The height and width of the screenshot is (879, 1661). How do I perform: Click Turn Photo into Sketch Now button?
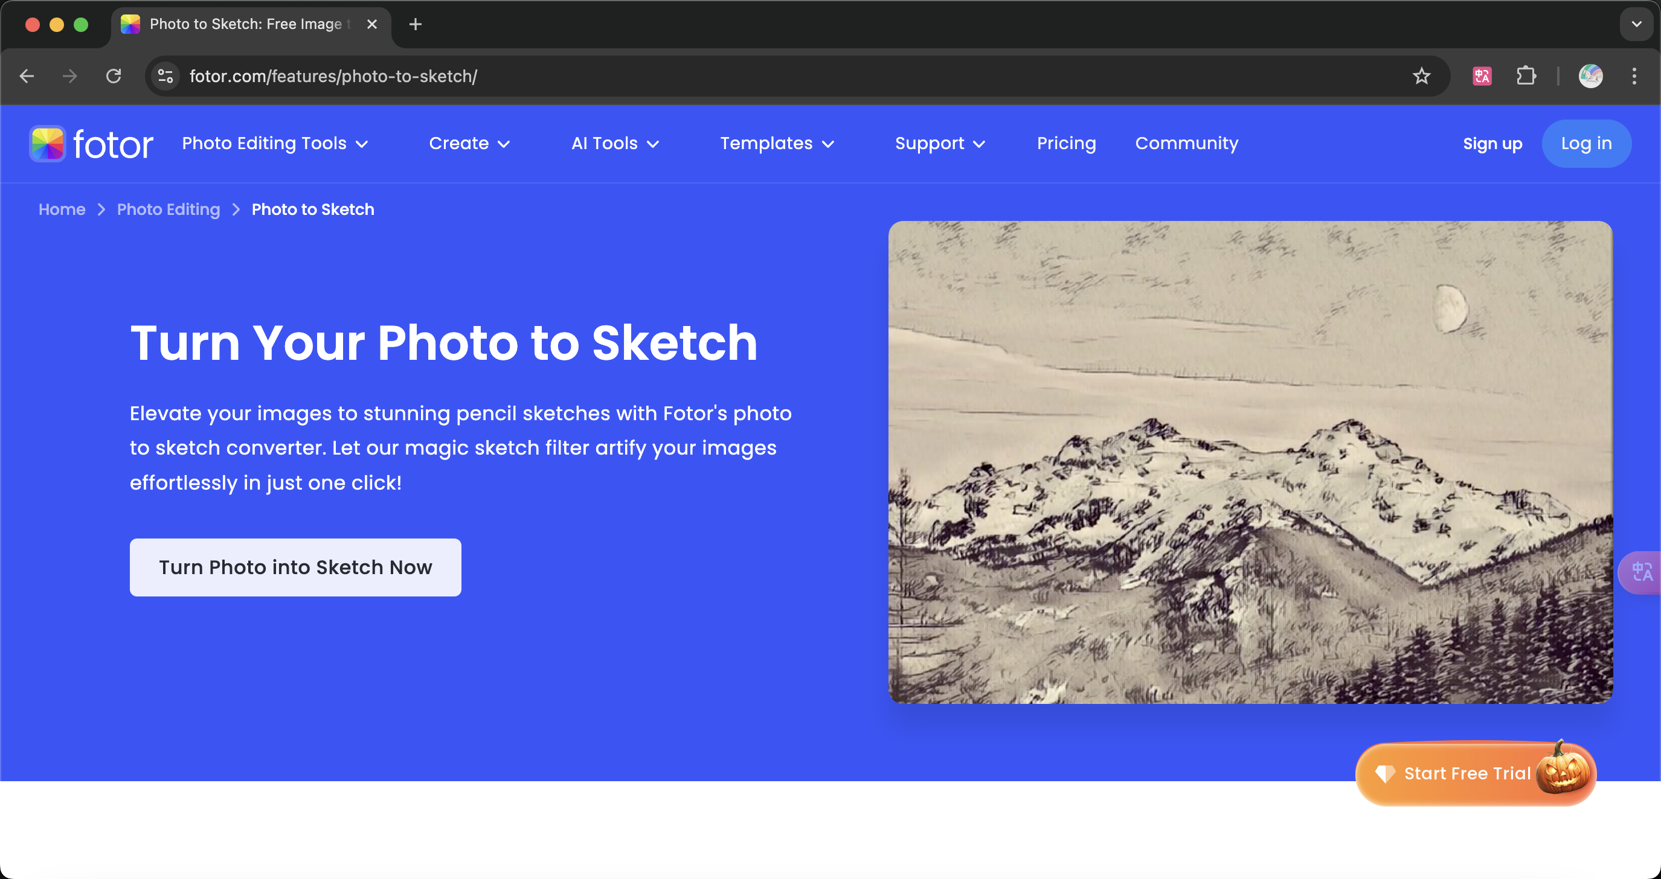294,567
